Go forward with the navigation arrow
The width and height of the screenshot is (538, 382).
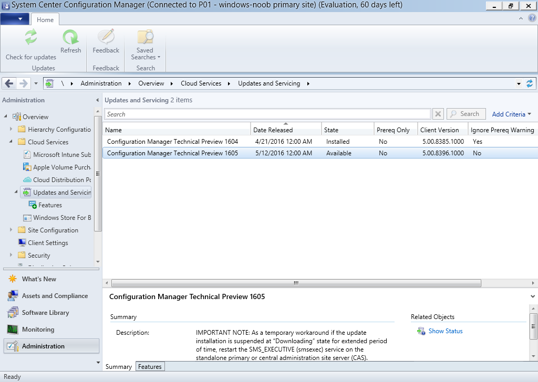(x=23, y=83)
